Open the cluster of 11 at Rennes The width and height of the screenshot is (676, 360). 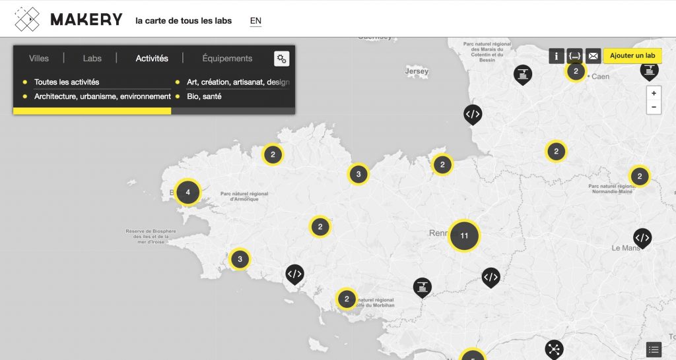464,235
